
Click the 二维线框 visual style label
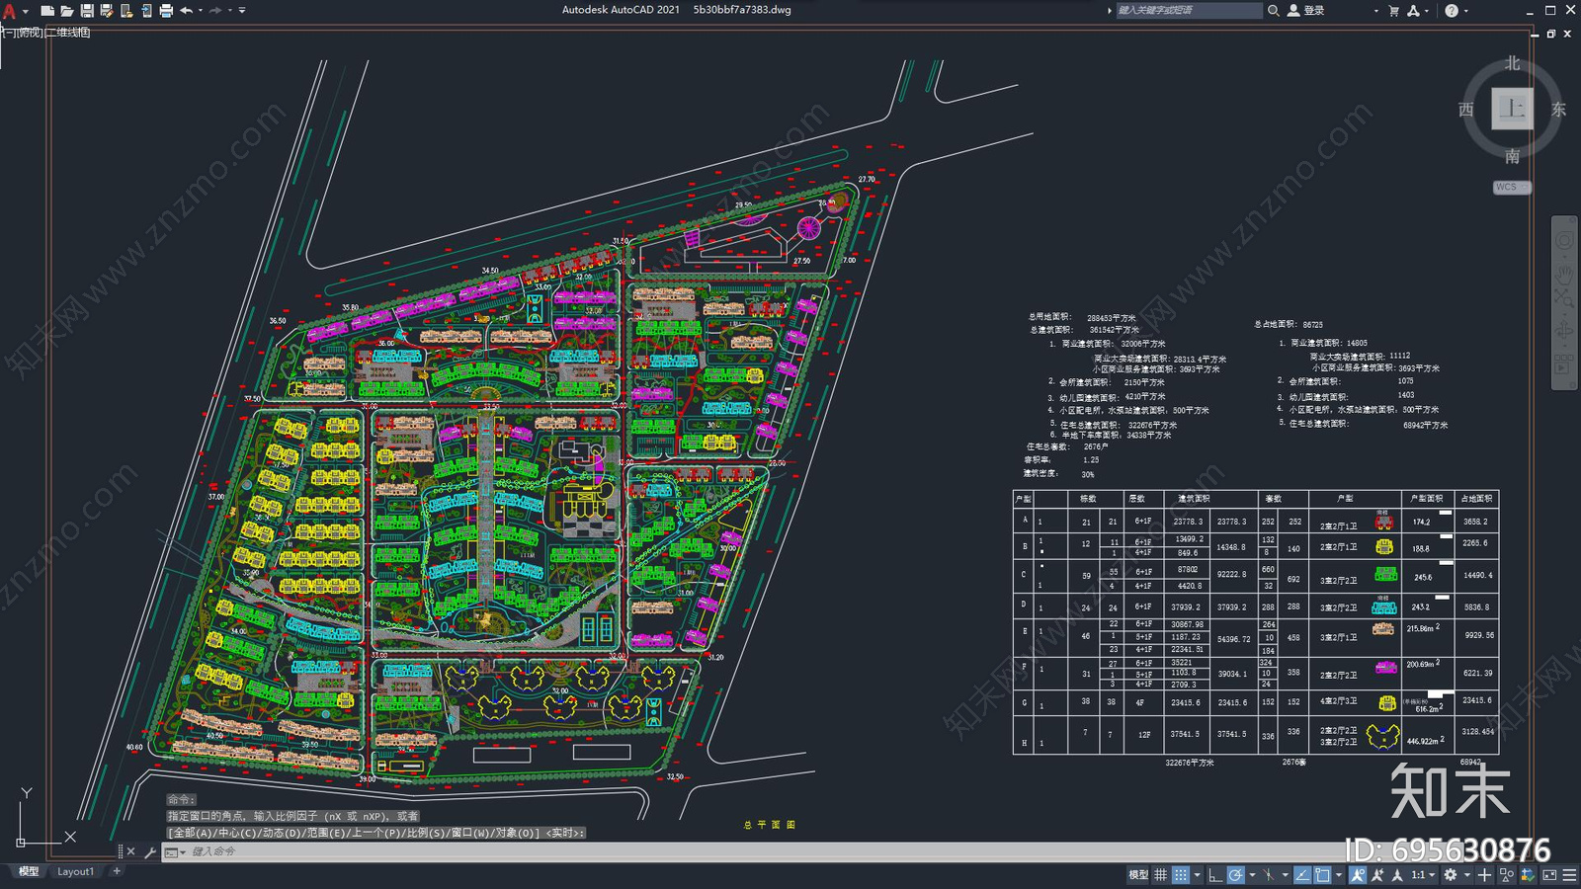coord(67,33)
